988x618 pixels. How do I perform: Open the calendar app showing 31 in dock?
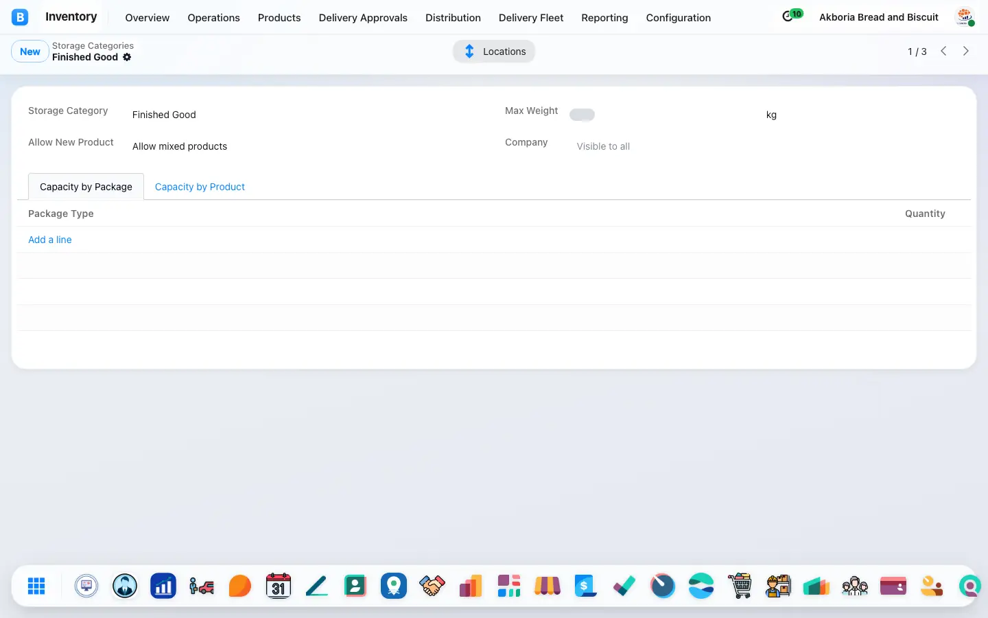279,586
